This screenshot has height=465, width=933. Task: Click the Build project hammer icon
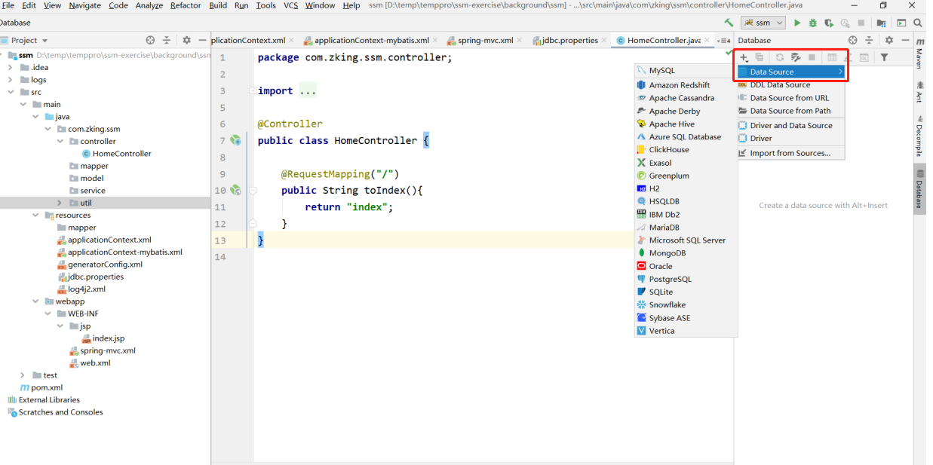click(729, 23)
